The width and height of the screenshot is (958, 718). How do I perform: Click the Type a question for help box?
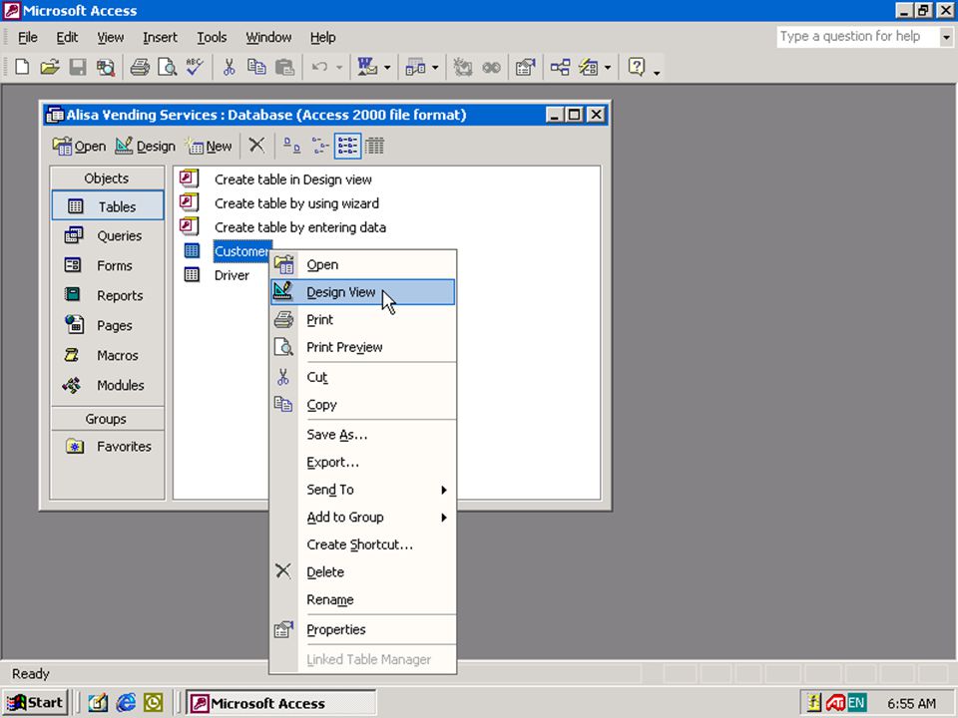(858, 37)
